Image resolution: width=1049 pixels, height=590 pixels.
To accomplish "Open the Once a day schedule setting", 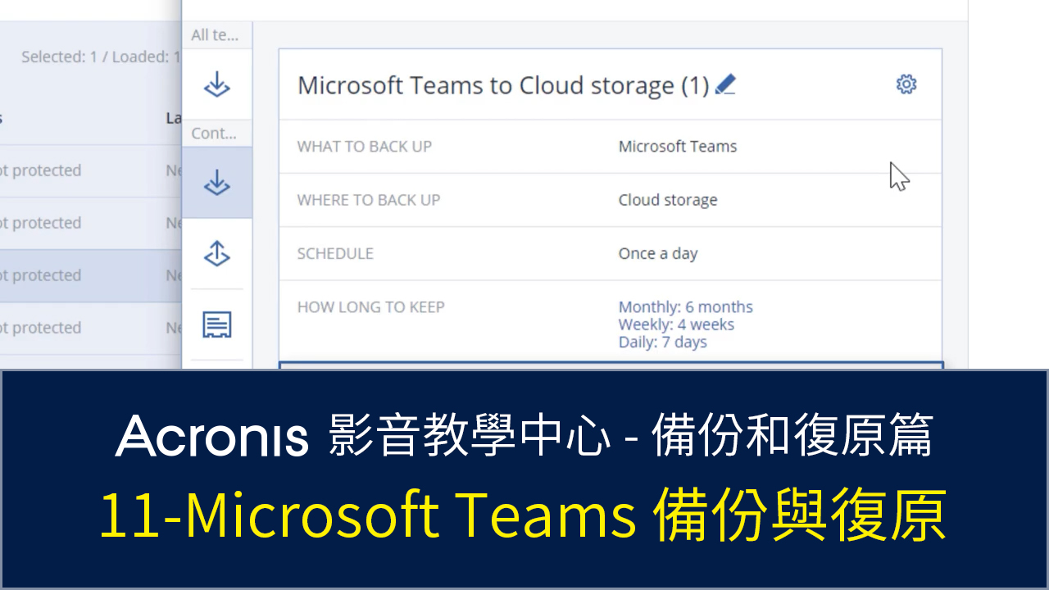I will pyautogui.click(x=657, y=253).
